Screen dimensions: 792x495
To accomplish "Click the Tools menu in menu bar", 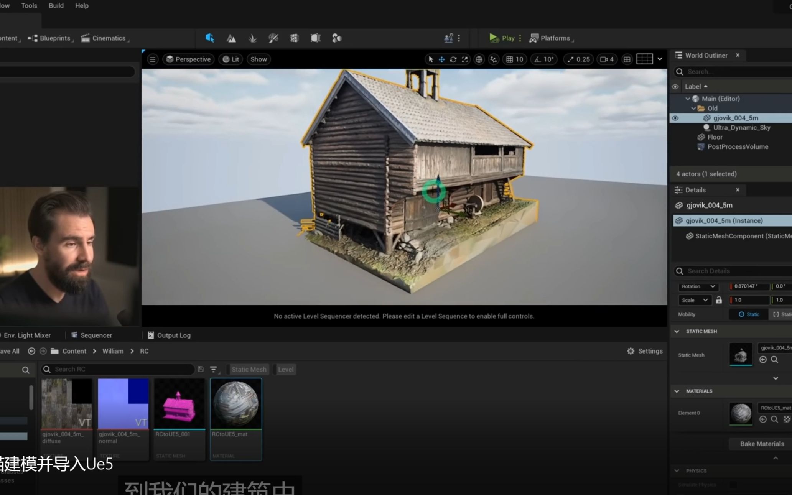I will pyautogui.click(x=28, y=6).
